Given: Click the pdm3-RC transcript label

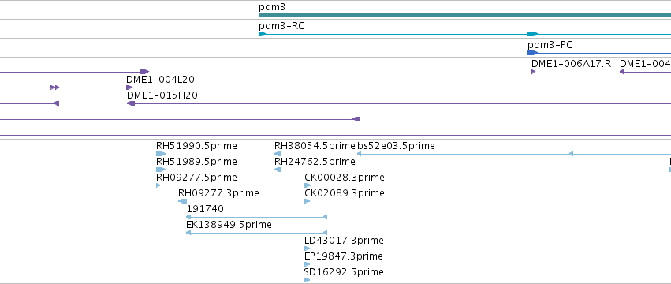Looking at the screenshot, I should coord(281,26).
